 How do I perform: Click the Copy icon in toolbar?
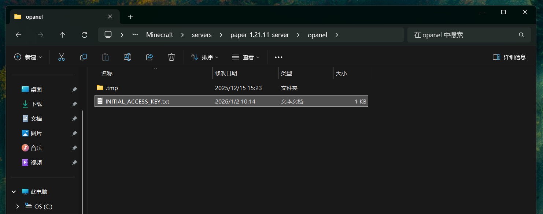click(x=84, y=57)
